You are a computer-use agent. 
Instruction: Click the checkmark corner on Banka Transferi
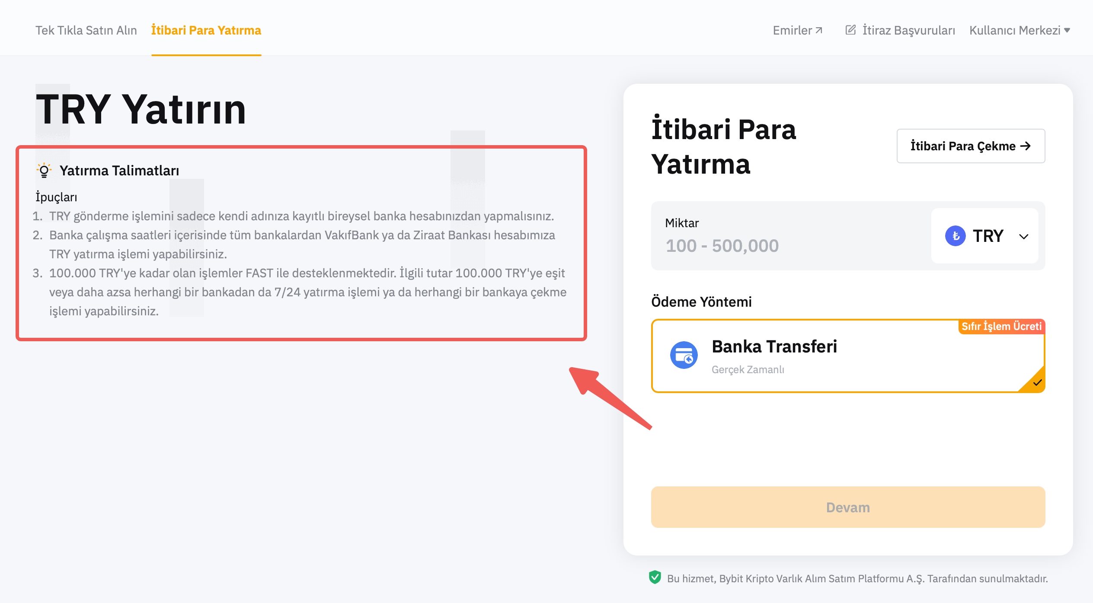[1037, 383]
